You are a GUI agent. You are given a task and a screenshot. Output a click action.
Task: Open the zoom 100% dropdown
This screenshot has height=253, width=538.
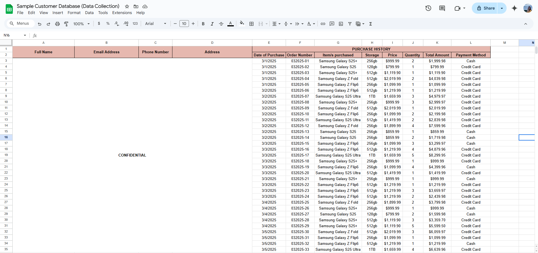tap(82, 24)
